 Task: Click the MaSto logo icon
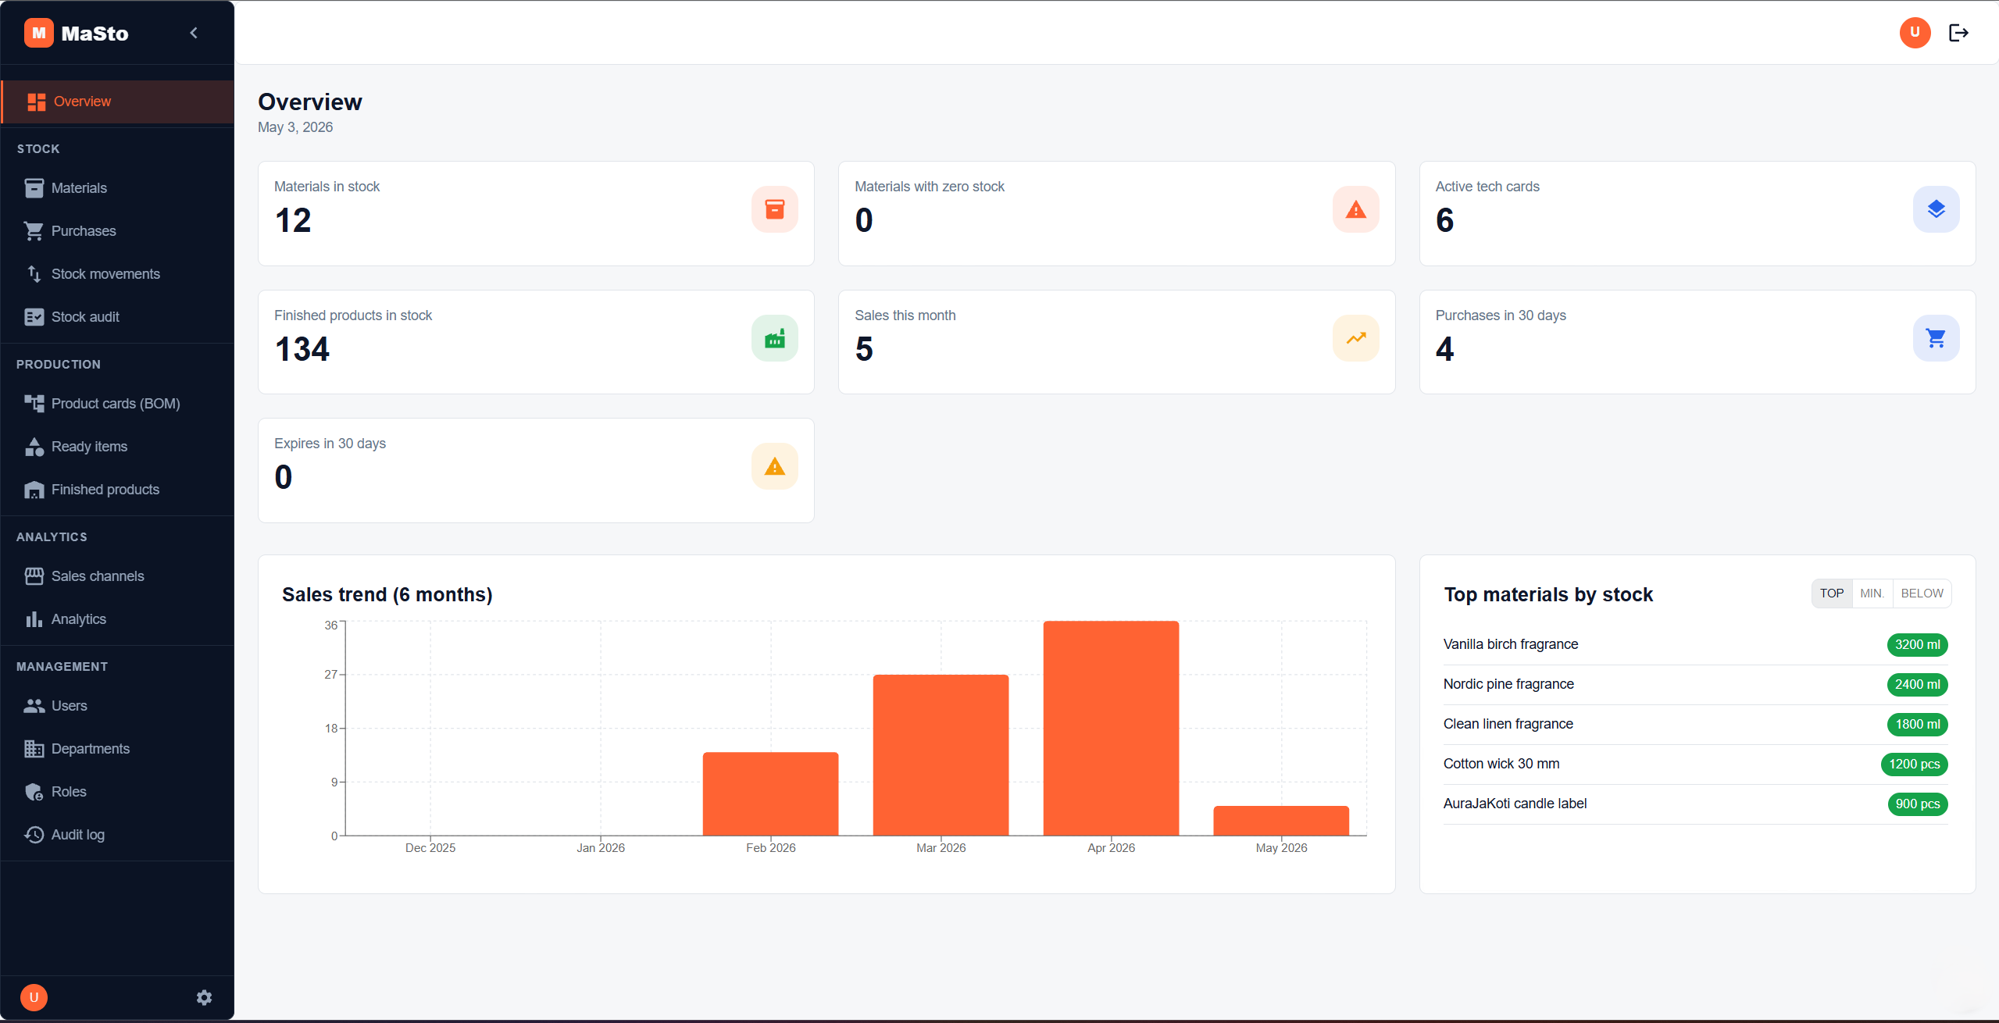38,33
